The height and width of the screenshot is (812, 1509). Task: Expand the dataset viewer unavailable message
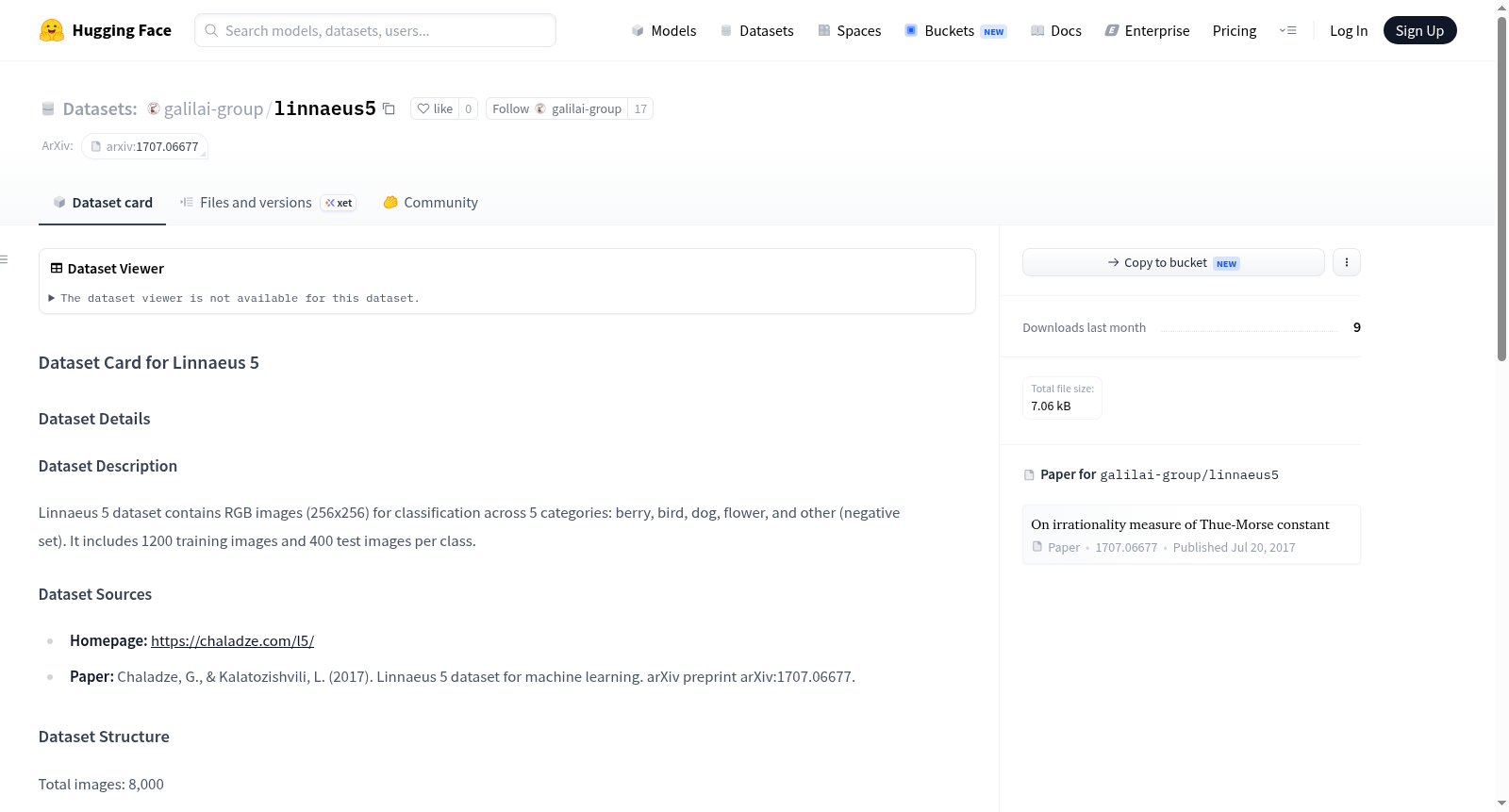tap(234, 298)
